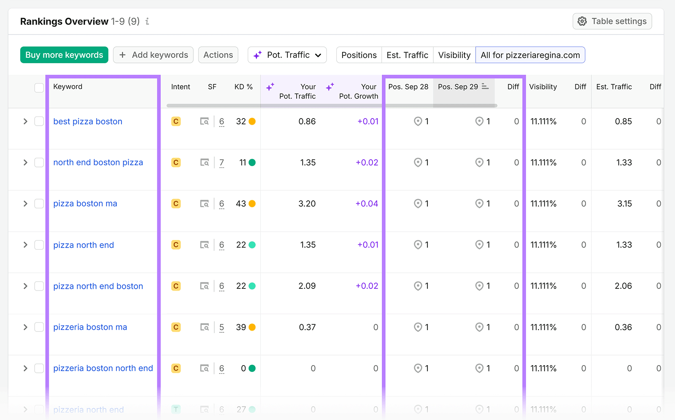675x420 pixels.
Task: Open the Actions button
Action: [218, 55]
